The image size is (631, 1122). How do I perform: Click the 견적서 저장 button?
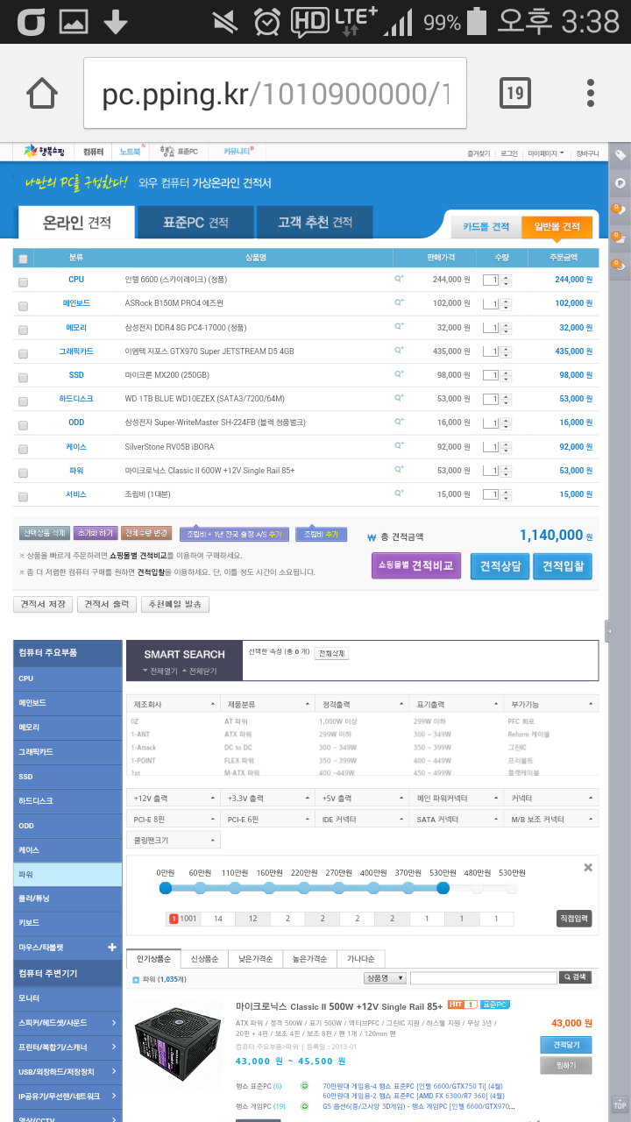(x=43, y=605)
